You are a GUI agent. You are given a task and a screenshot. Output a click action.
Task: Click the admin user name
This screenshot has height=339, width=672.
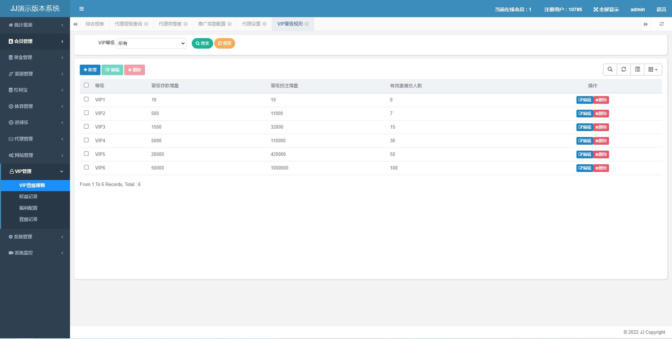637,9
